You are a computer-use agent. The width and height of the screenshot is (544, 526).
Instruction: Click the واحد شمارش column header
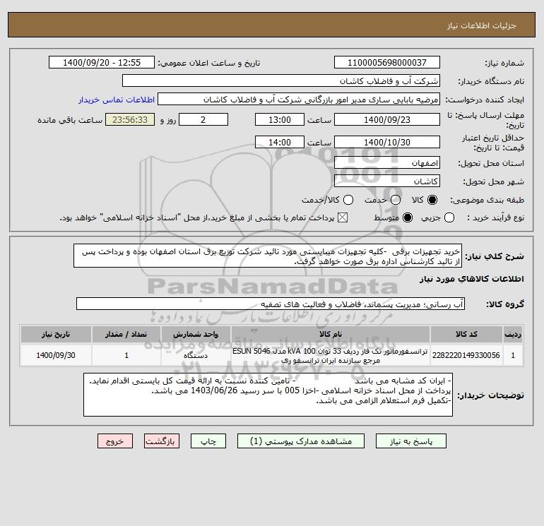(x=196, y=334)
